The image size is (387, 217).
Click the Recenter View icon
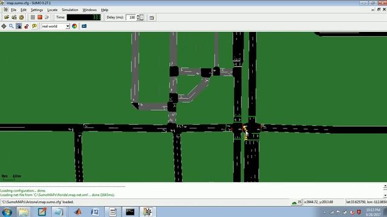click(4, 26)
